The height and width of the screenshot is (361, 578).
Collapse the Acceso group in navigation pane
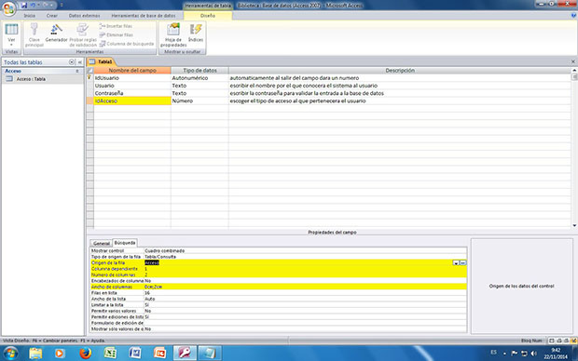click(x=77, y=71)
